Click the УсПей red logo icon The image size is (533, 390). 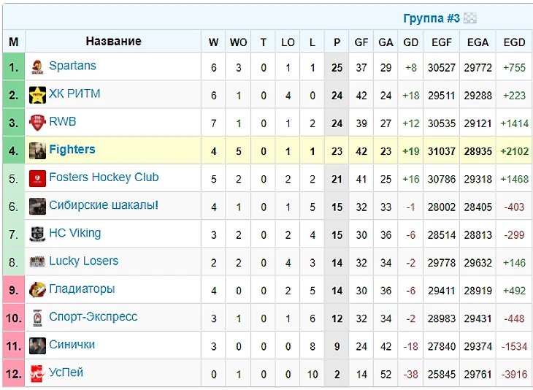pos(37,373)
